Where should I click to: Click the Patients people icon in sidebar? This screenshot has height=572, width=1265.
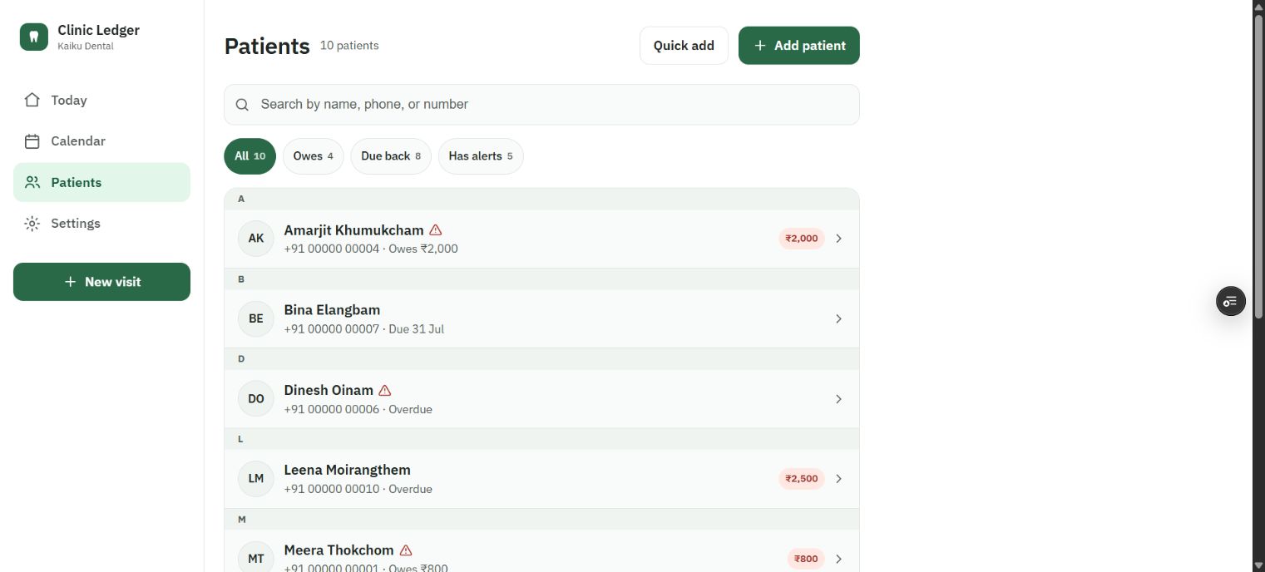tap(32, 182)
